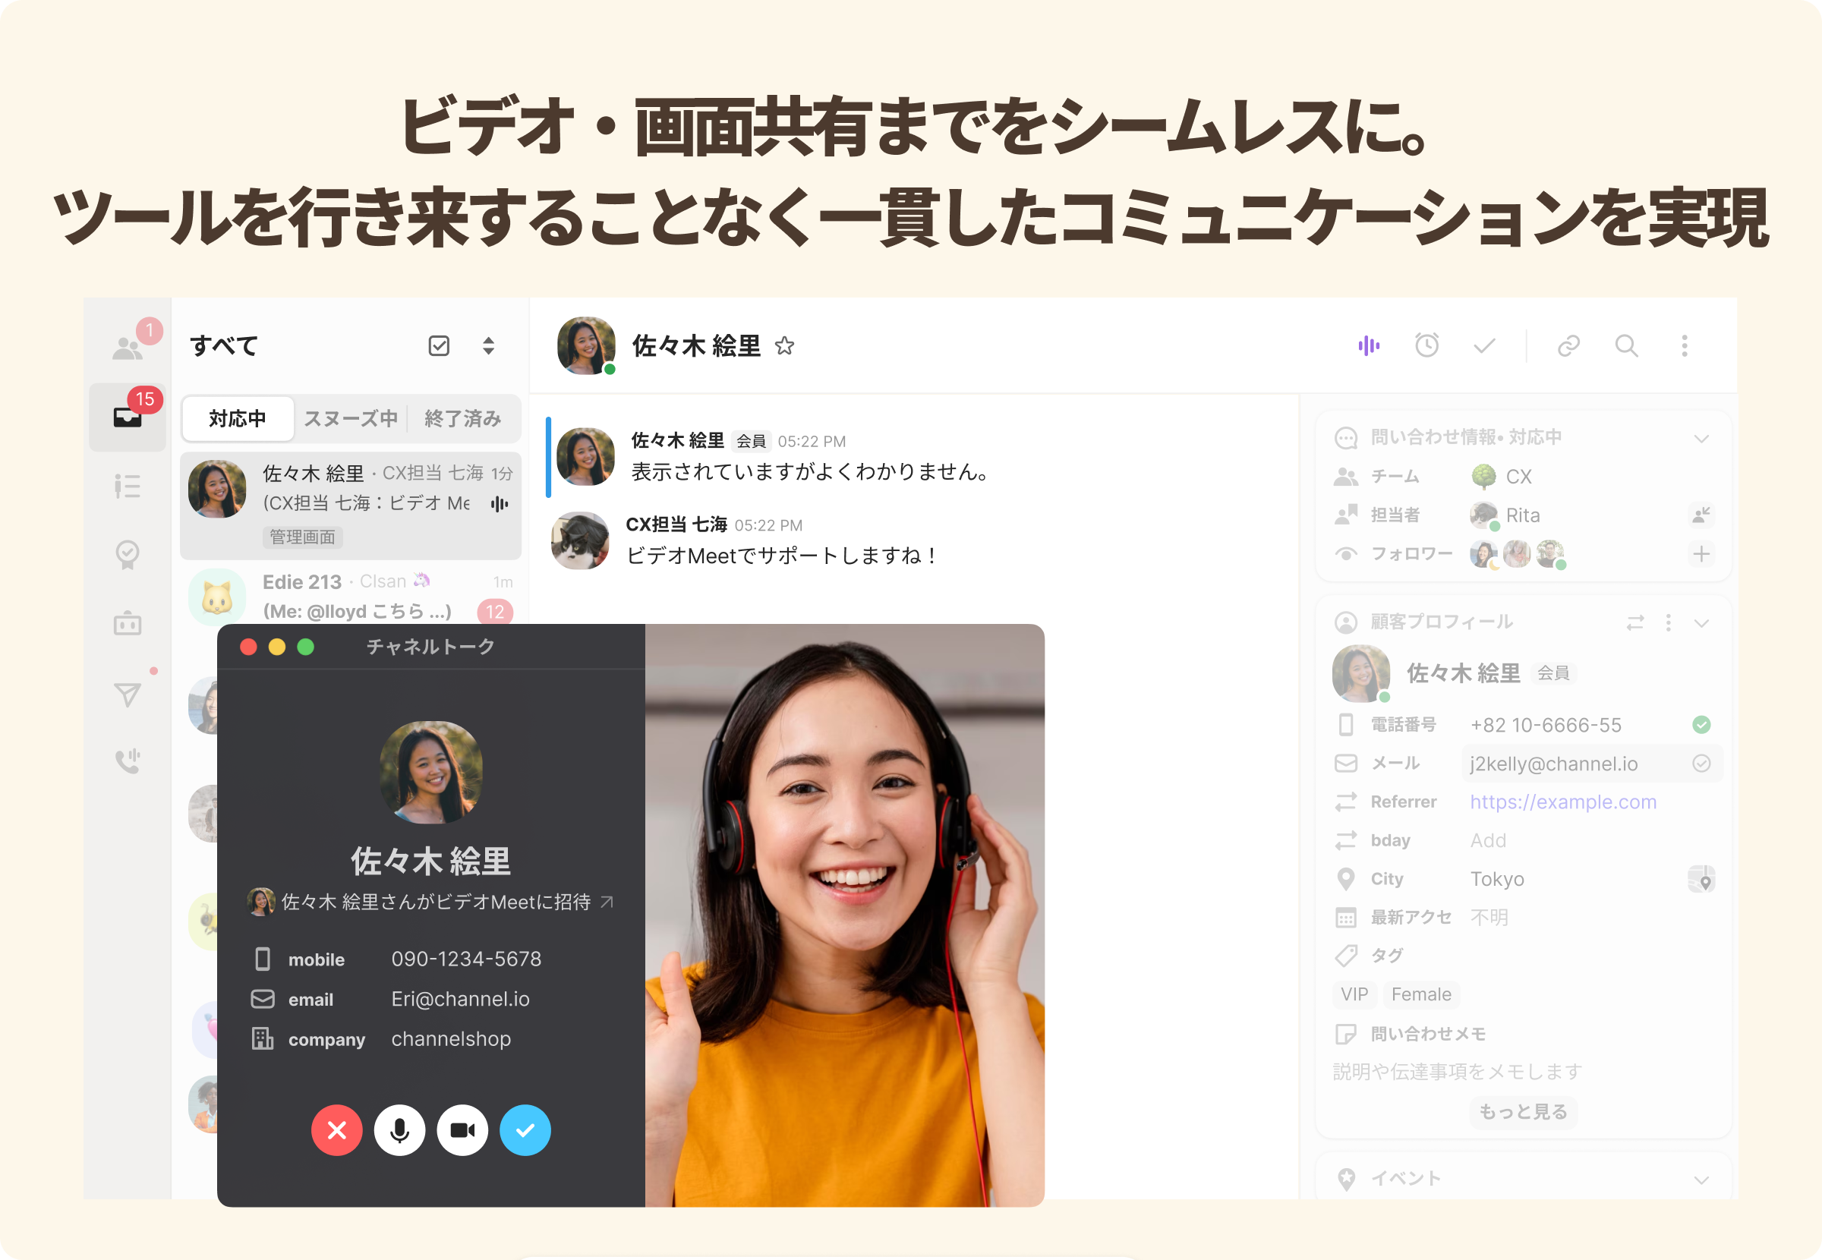Viewport: 1822px width, 1260px height.
Task: Open the voice call waveform icon in header
Action: click(1368, 346)
